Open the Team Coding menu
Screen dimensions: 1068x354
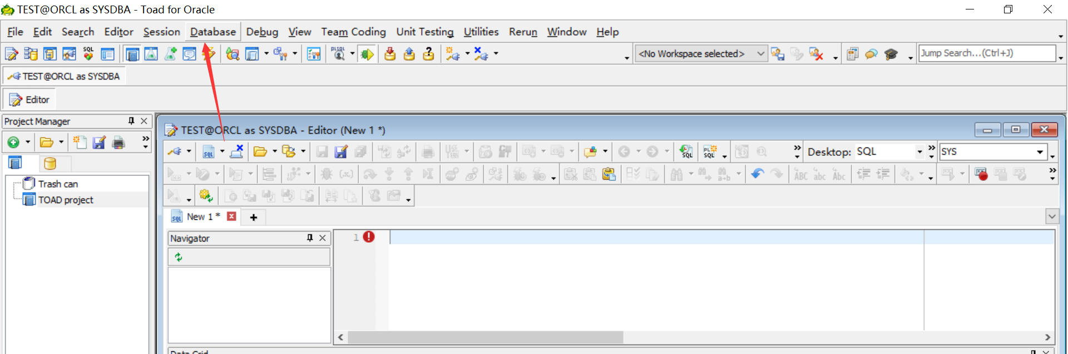click(353, 32)
